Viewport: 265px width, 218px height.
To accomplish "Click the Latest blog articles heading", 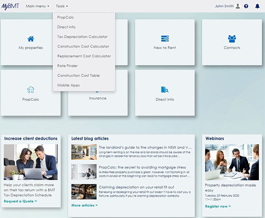I will pyautogui.click(x=90, y=138).
